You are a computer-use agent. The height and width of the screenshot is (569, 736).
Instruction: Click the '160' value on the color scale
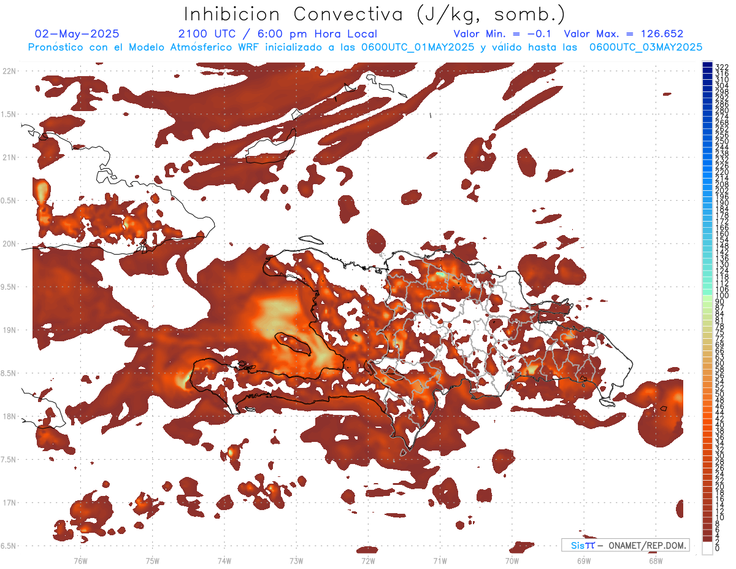point(721,234)
